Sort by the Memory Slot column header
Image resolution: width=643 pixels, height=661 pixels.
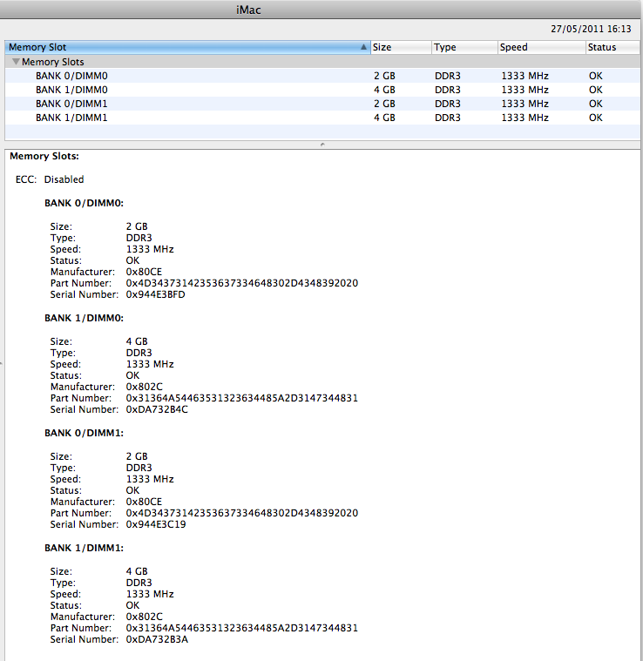(x=187, y=47)
